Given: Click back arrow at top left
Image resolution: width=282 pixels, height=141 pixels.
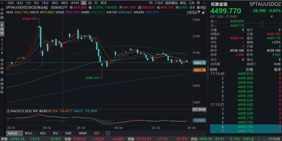Looking at the screenshot, I should click(x=2, y=3).
